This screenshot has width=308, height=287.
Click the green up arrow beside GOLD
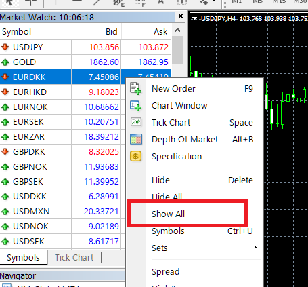(5, 62)
